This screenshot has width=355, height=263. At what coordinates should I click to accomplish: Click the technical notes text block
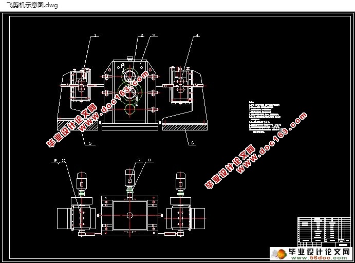pos(265,117)
